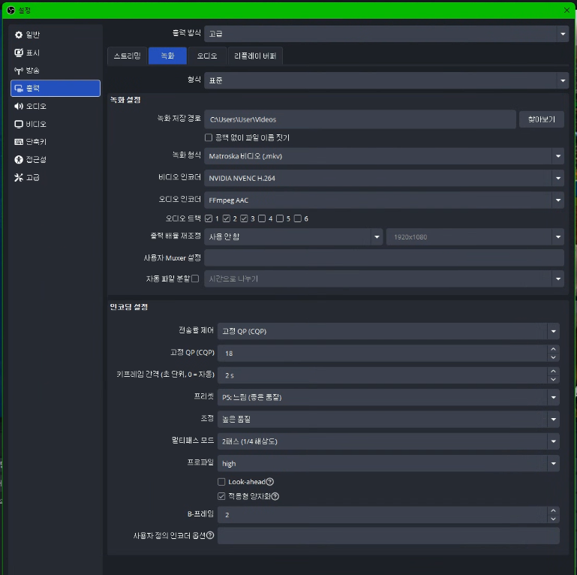Increase the 고정 QP (CQP) value stepper
This screenshot has height=575, width=577.
coord(554,349)
